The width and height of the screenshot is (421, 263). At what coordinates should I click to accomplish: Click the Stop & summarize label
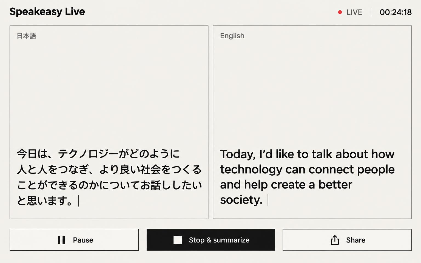(x=219, y=240)
